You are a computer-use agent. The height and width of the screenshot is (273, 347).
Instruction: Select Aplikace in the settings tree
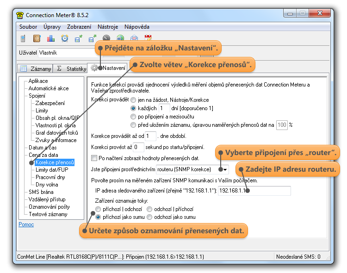point(38,81)
